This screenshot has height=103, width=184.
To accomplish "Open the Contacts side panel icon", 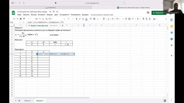I will point(172,39).
